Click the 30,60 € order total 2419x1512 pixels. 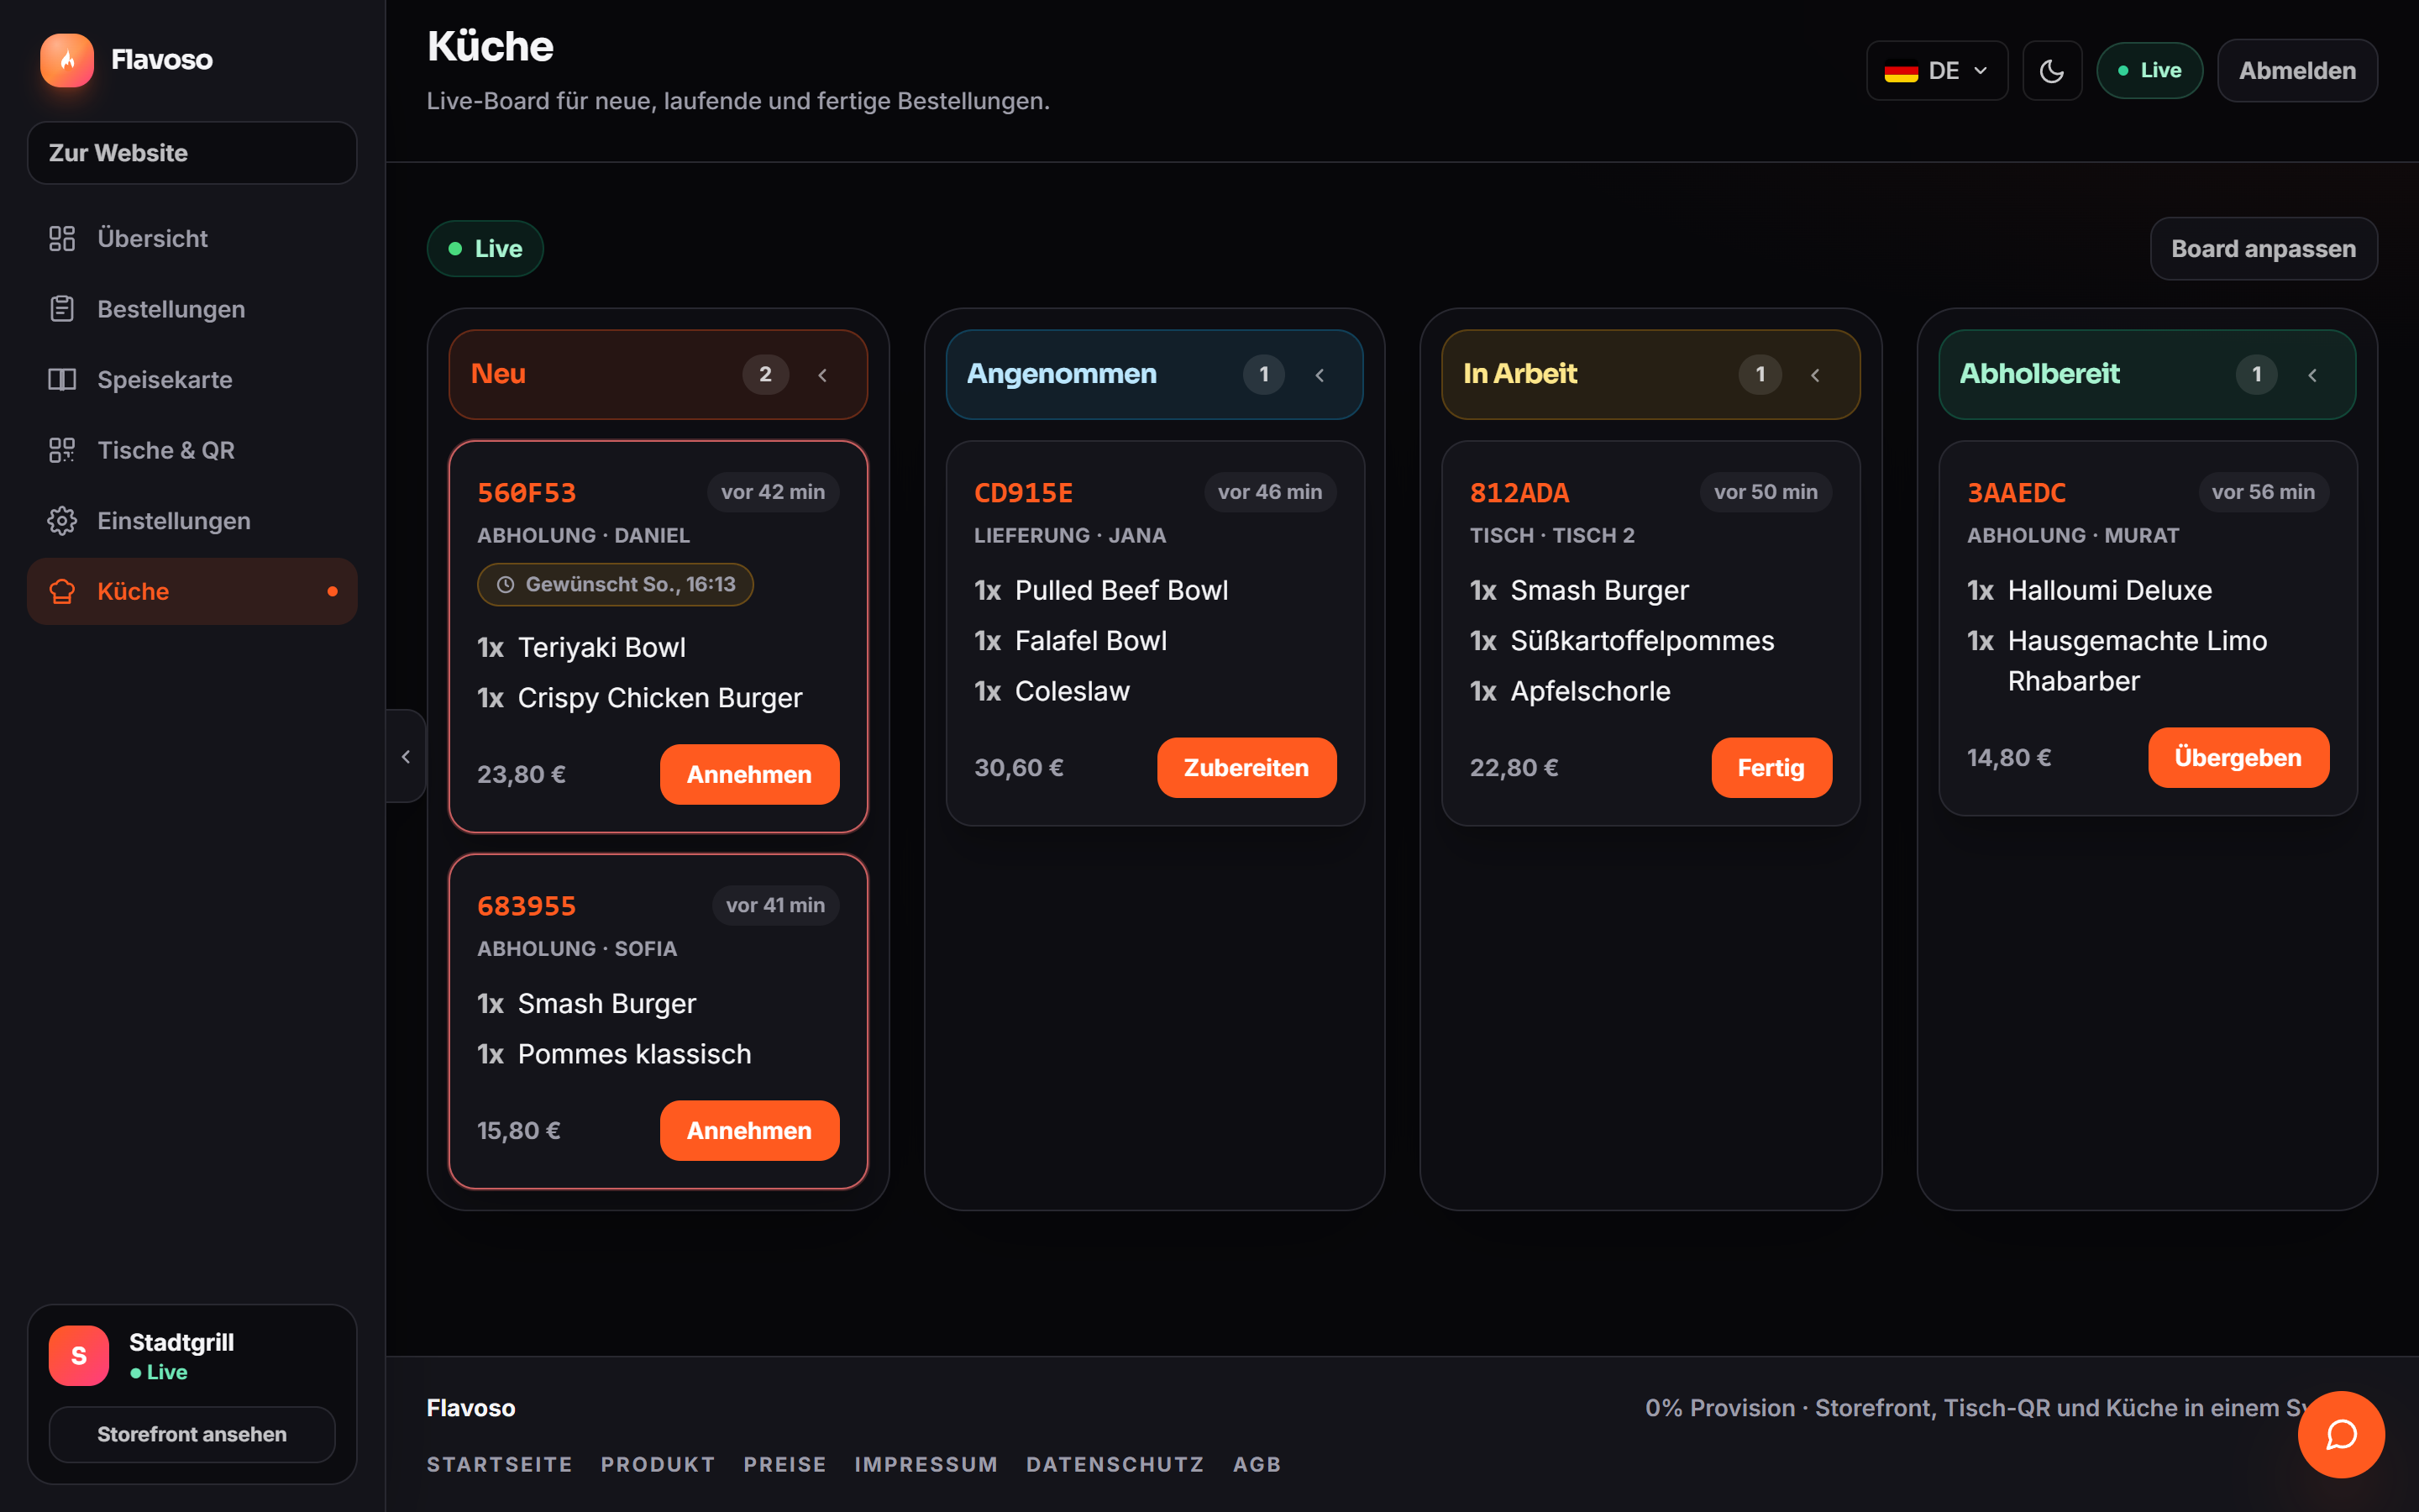[x=1019, y=768]
